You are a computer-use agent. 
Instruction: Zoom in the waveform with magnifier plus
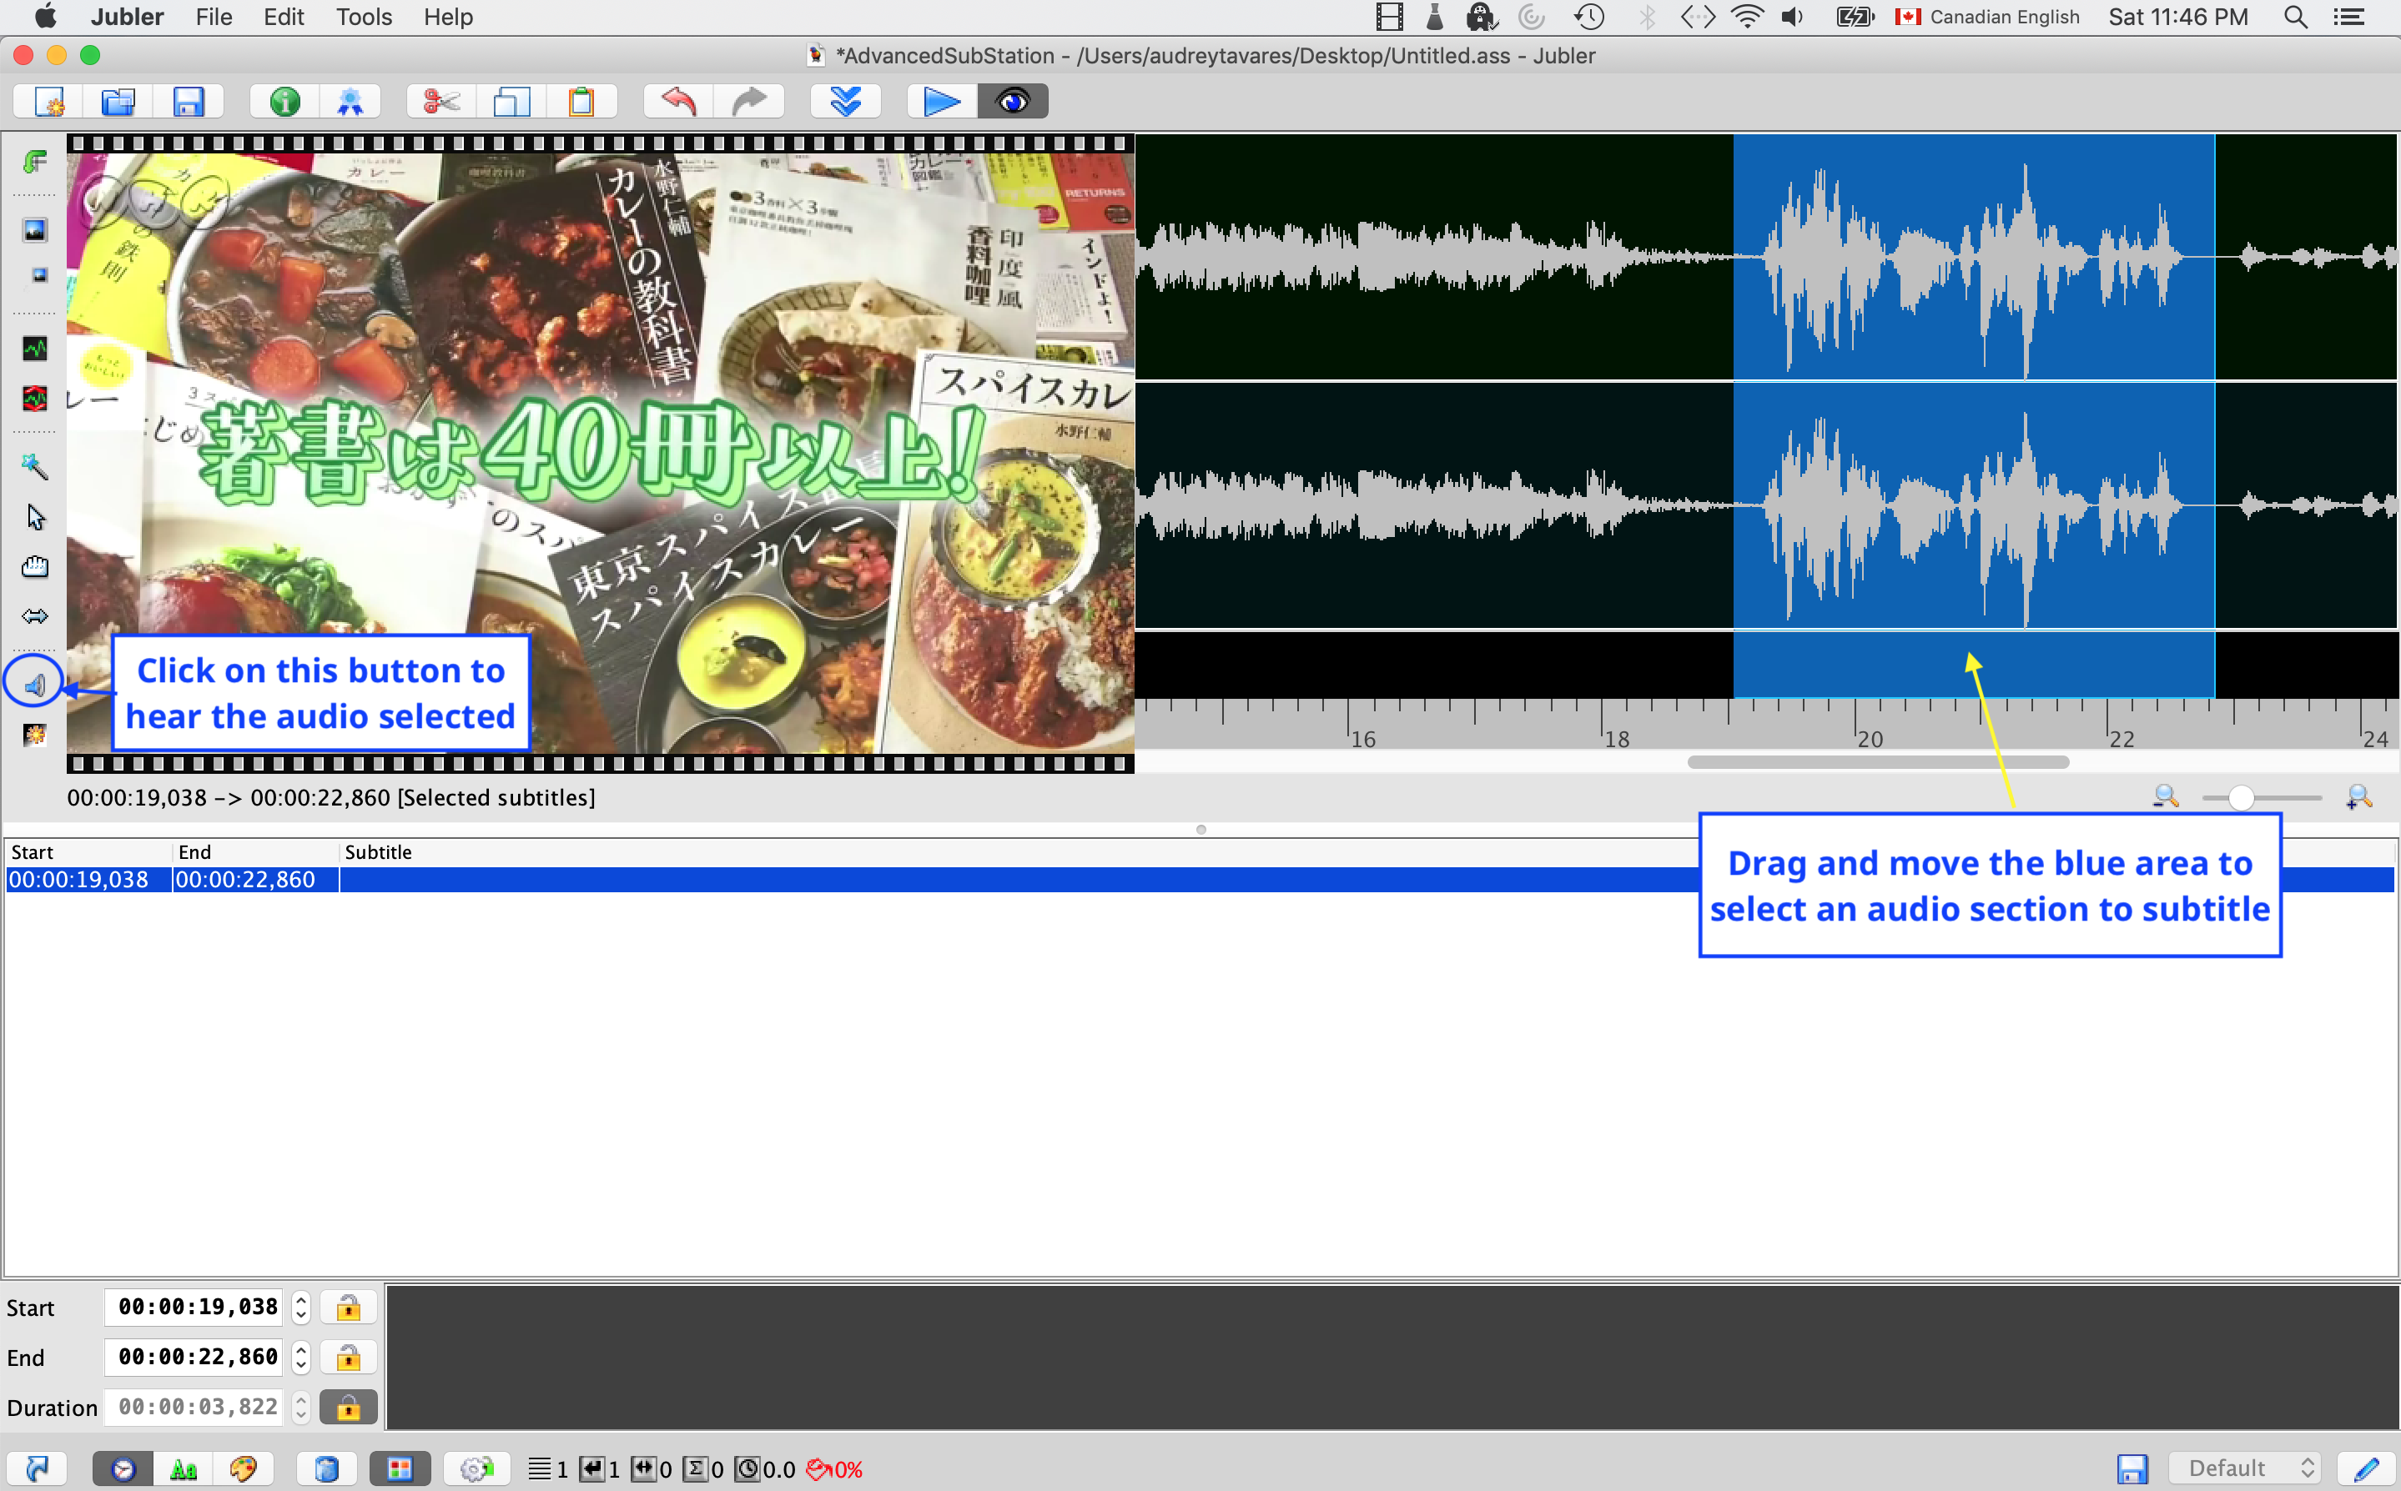pos(2358,796)
